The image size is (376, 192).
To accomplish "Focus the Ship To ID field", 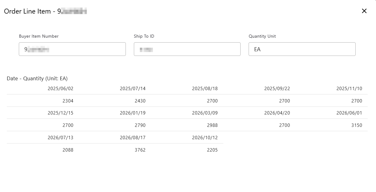I will 187,49.
